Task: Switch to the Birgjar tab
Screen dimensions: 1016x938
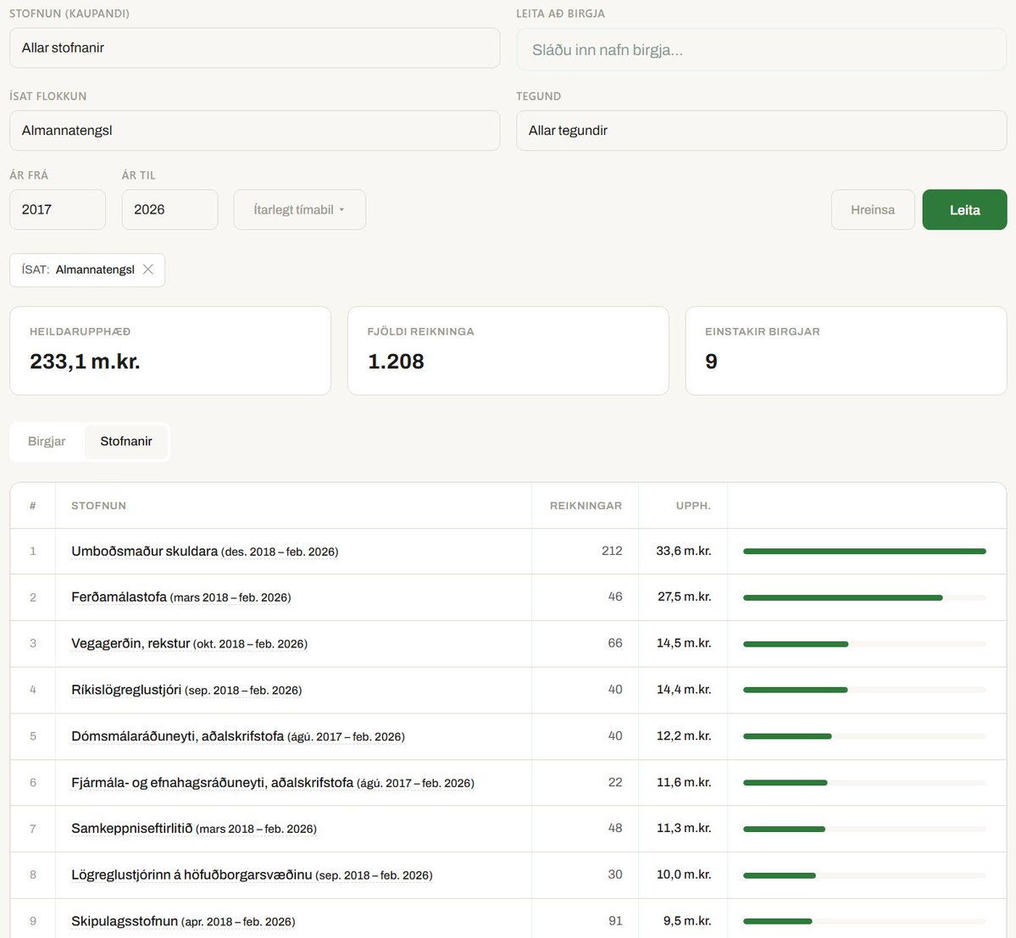Action: [47, 441]
